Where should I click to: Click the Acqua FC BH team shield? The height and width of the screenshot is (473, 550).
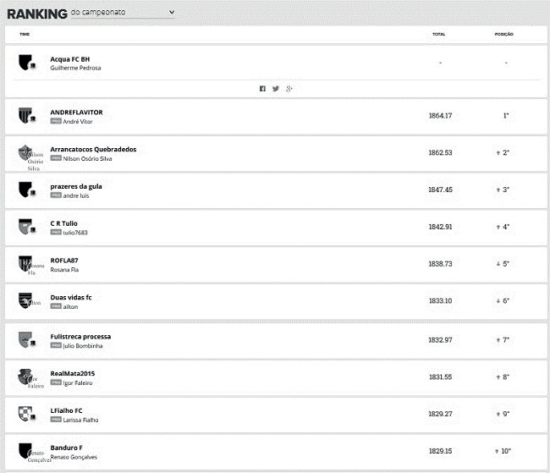tap(25, 63)
